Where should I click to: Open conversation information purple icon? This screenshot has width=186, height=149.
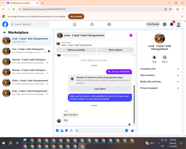coord(131,35)
